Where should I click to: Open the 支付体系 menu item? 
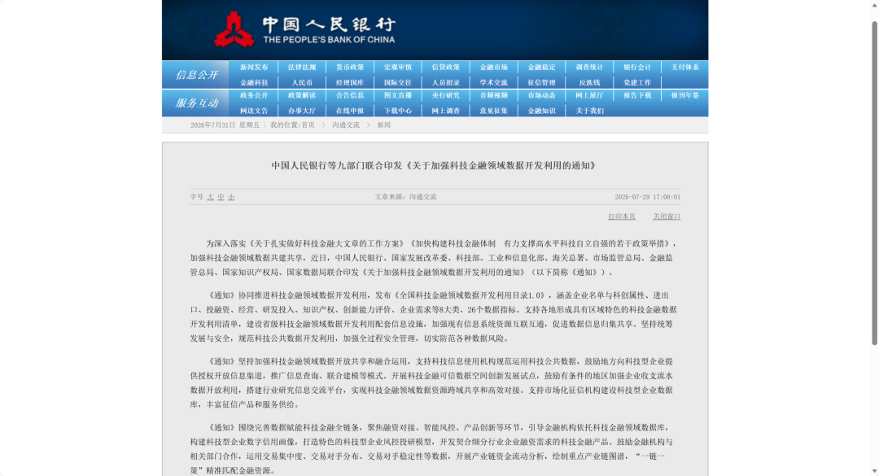pyautogui.click(x=685, y=68)
